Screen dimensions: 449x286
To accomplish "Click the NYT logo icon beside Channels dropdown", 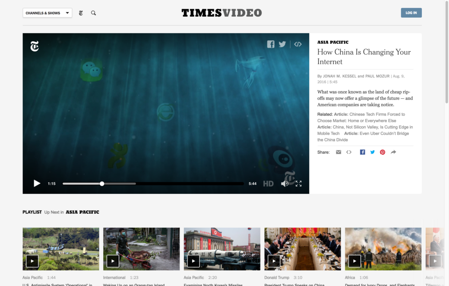I will (x=81, y=13).
